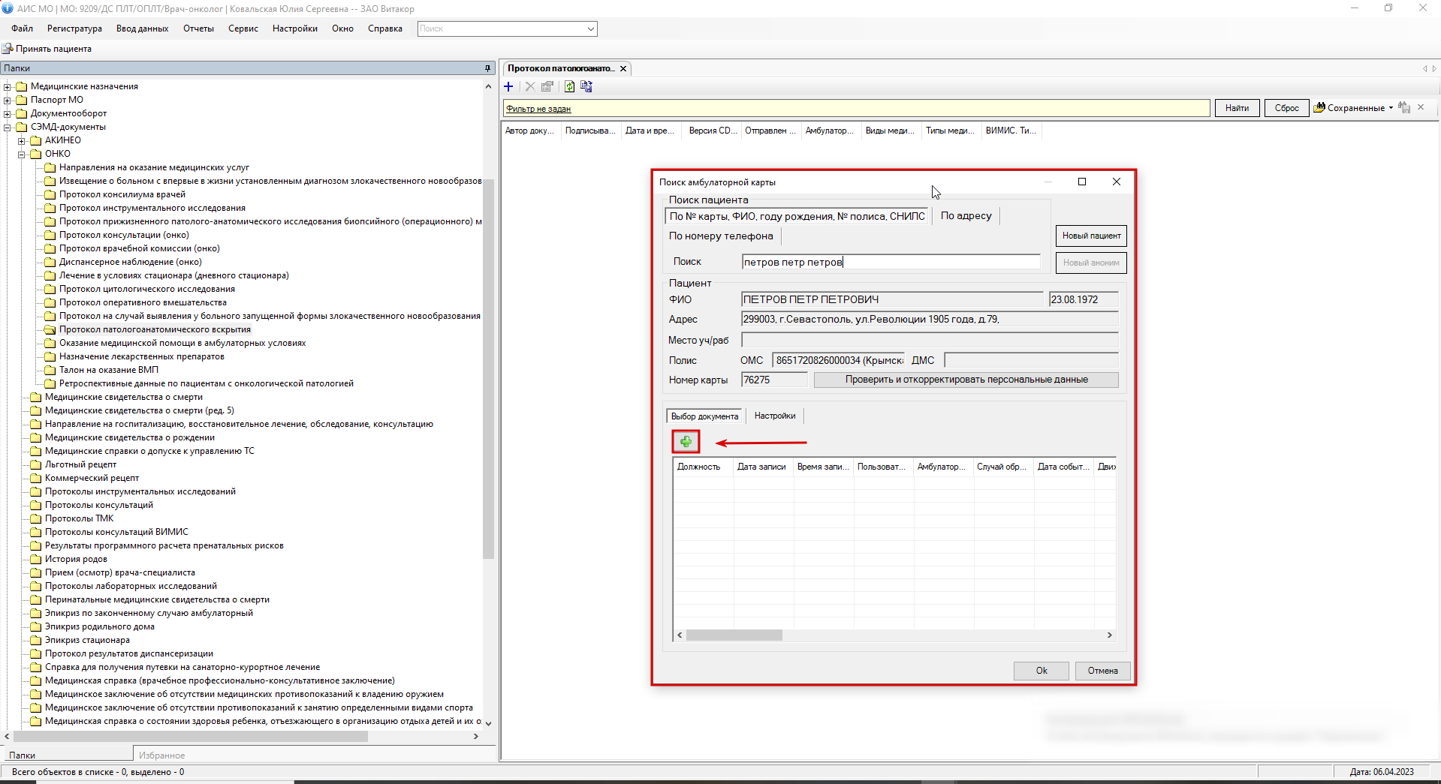Click the record properties toolbar icon
The height and width of the screenshot is (784, 1441).
(547, 87)
